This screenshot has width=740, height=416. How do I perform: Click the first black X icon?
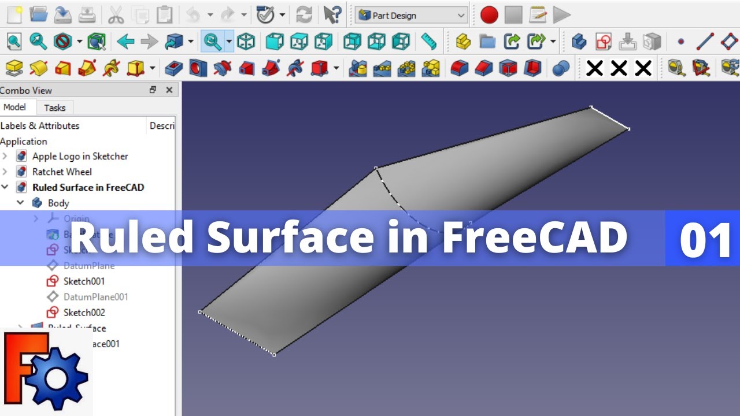[595, 68]
